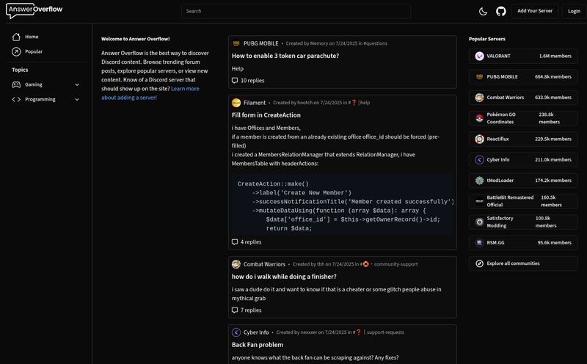Click the RSM.GG server icon

coord(479,243)
